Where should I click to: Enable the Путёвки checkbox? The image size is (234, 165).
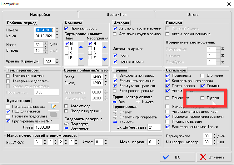[x=203, y=98]
